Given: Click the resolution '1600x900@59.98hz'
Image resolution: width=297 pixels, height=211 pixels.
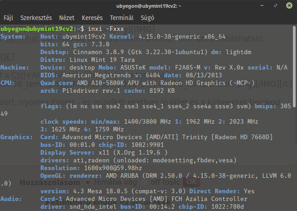Looking at the screenshot, I should [113, 168].
